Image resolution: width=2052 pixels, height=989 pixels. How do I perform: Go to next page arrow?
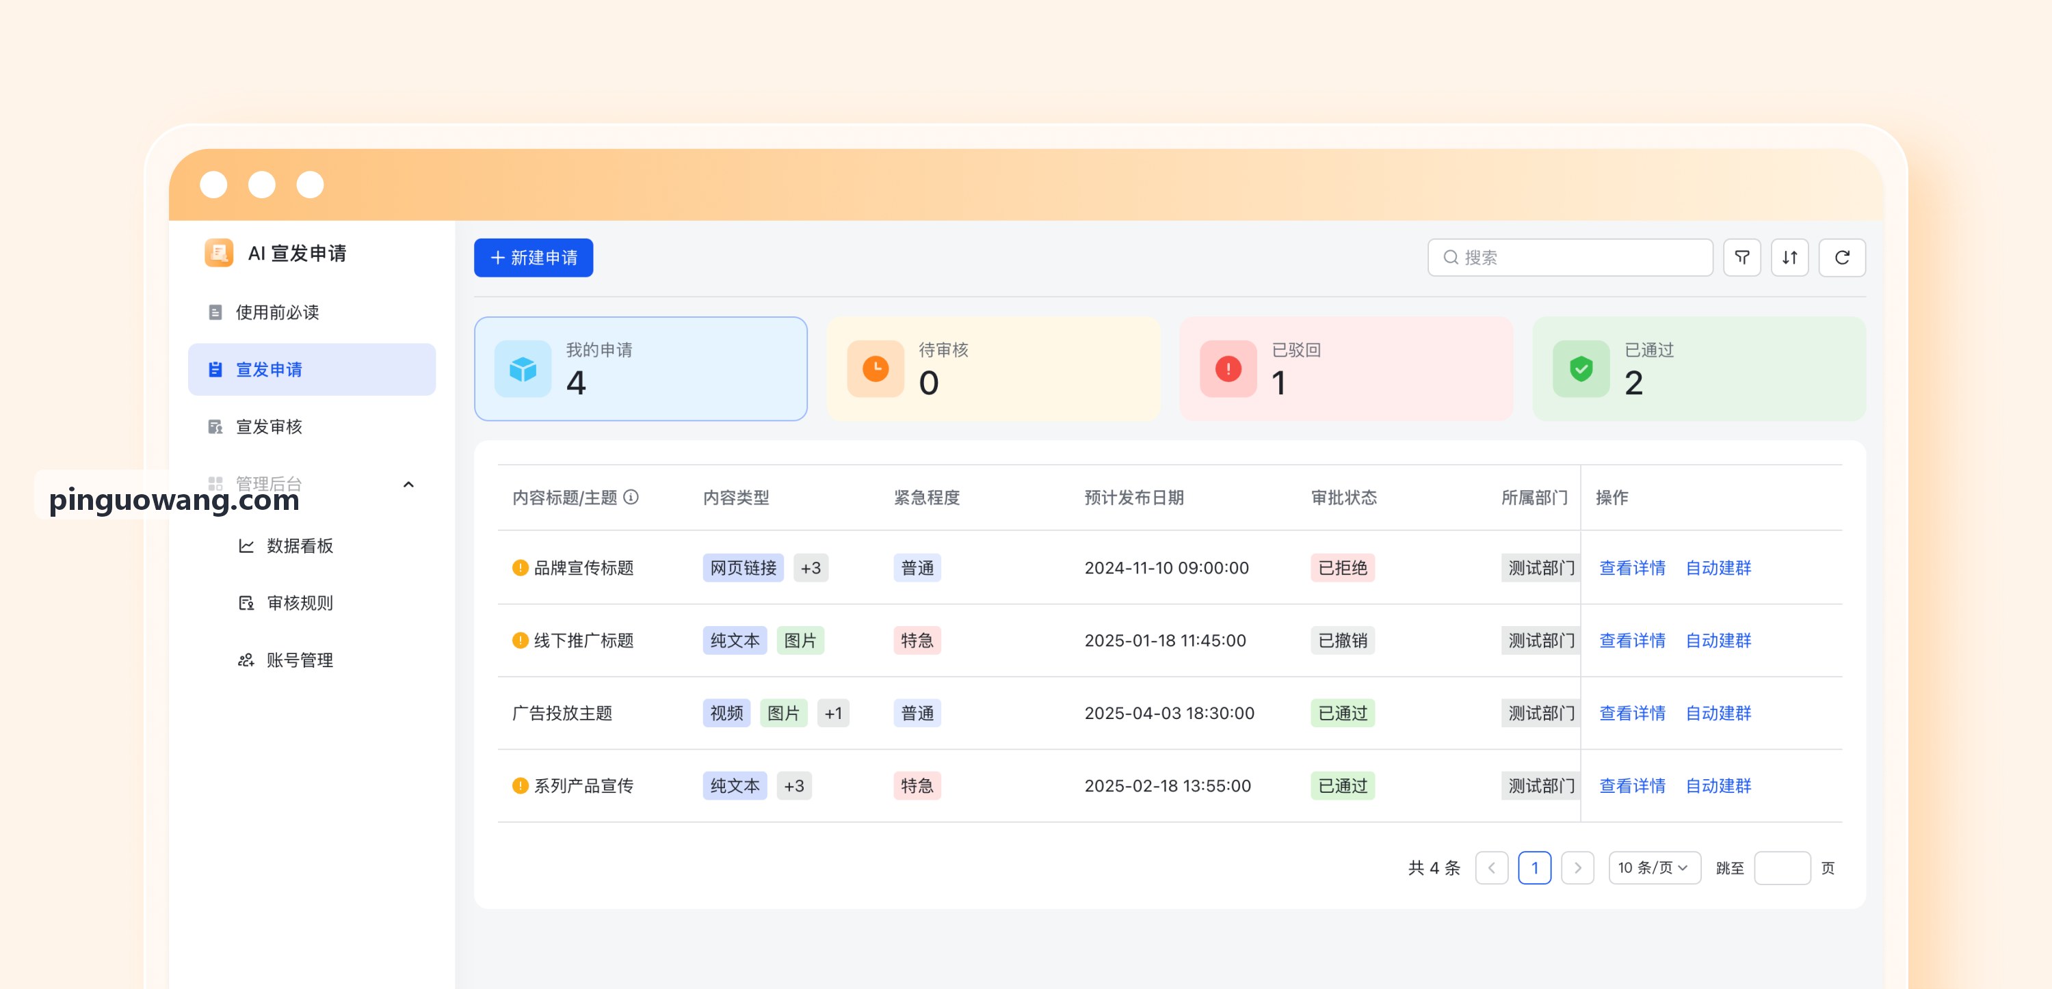[1577, 868]
